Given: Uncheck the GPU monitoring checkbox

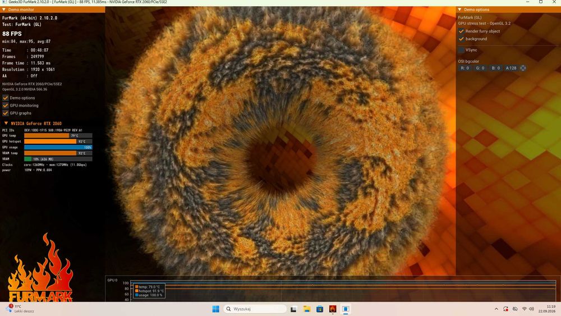Looking at the screenshot, I should (x=6, y=106).
